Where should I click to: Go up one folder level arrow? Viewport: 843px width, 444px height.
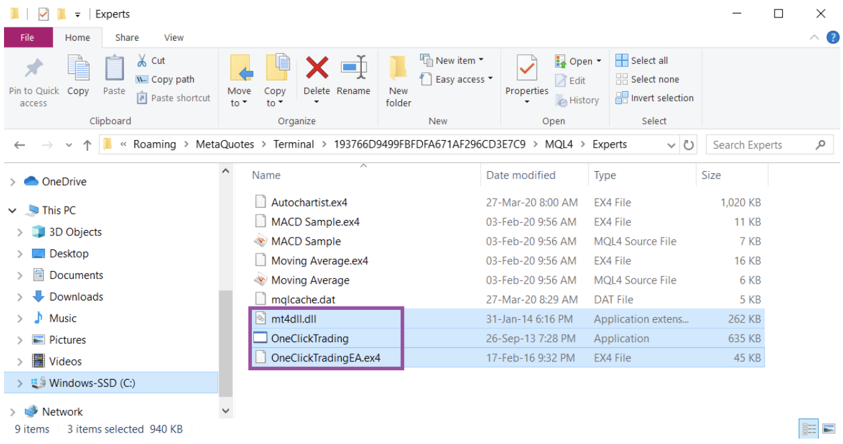[87, 145]
